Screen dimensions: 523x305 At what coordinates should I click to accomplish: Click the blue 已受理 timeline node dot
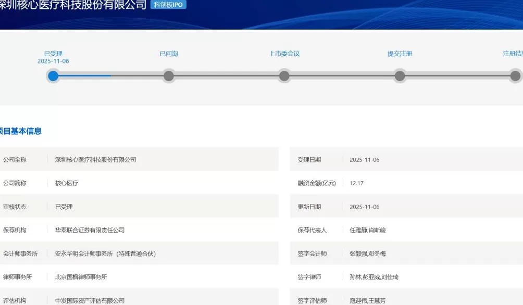point(53,76)
